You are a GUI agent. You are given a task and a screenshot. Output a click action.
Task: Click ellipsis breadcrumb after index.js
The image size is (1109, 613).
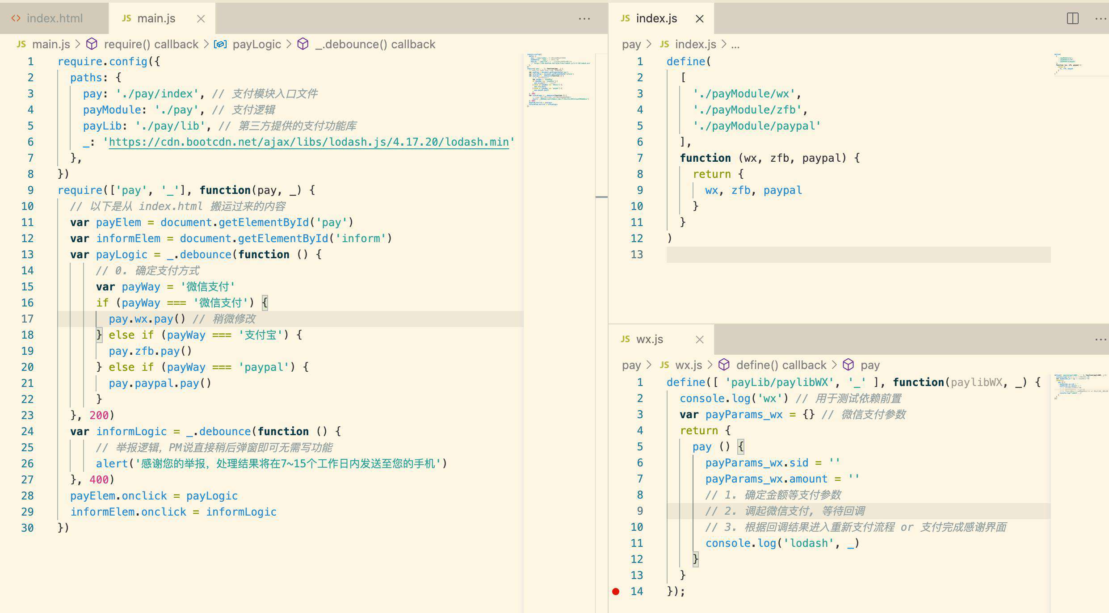pos(735,44)
